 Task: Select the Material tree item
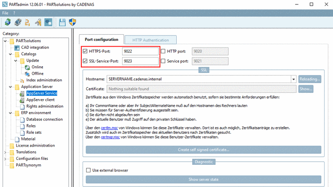[x=28, y=139]
